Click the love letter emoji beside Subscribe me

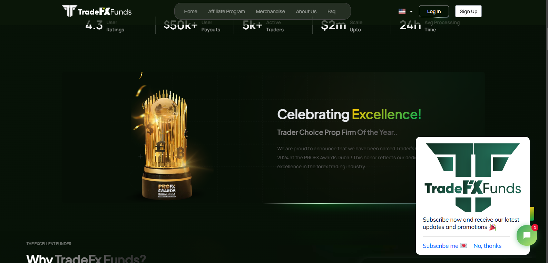(464, 246)
